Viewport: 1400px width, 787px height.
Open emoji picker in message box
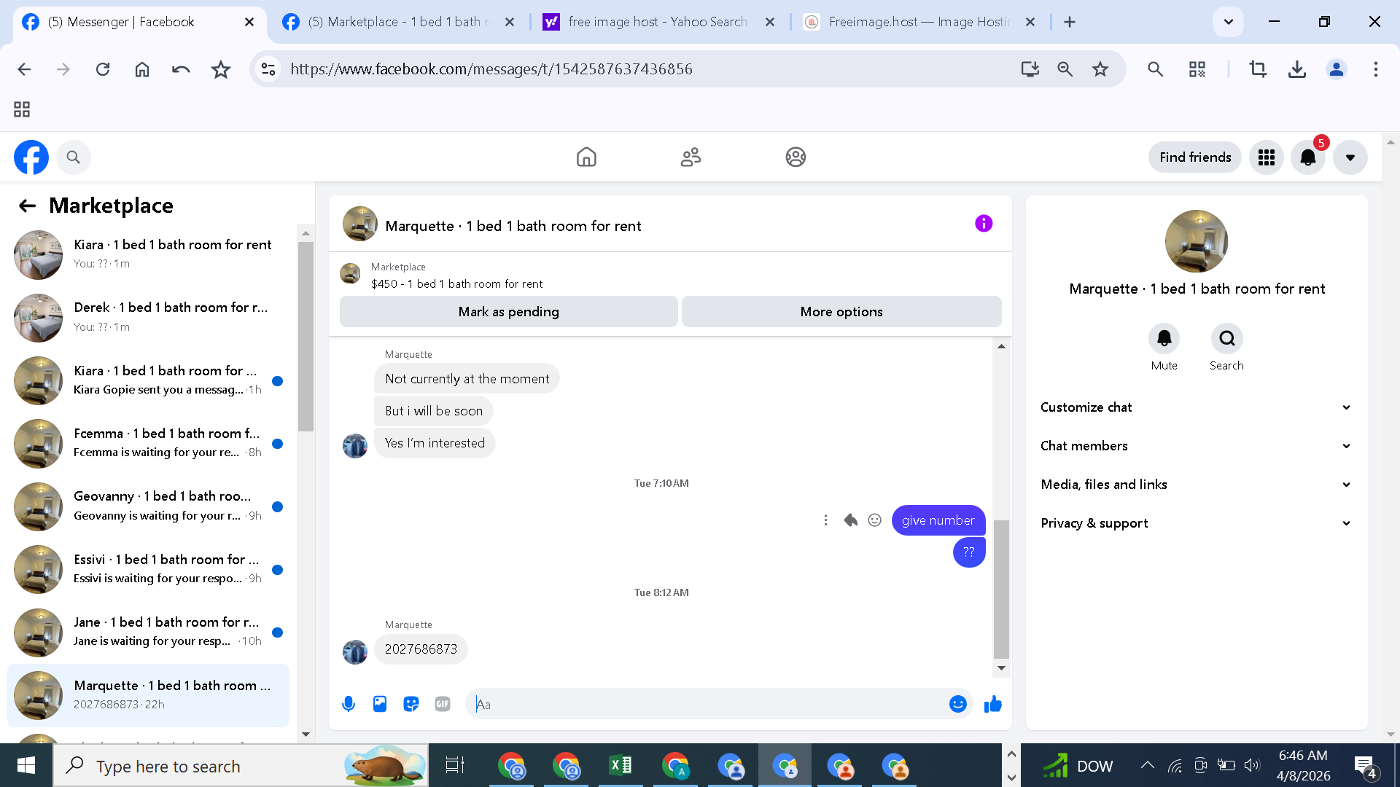pos(957,704)
